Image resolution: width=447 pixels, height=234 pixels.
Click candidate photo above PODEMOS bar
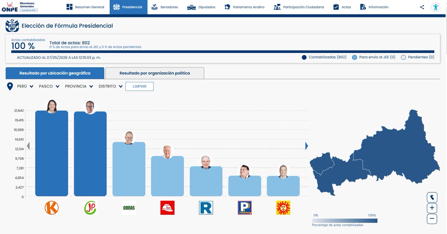[x=245, y=171]
